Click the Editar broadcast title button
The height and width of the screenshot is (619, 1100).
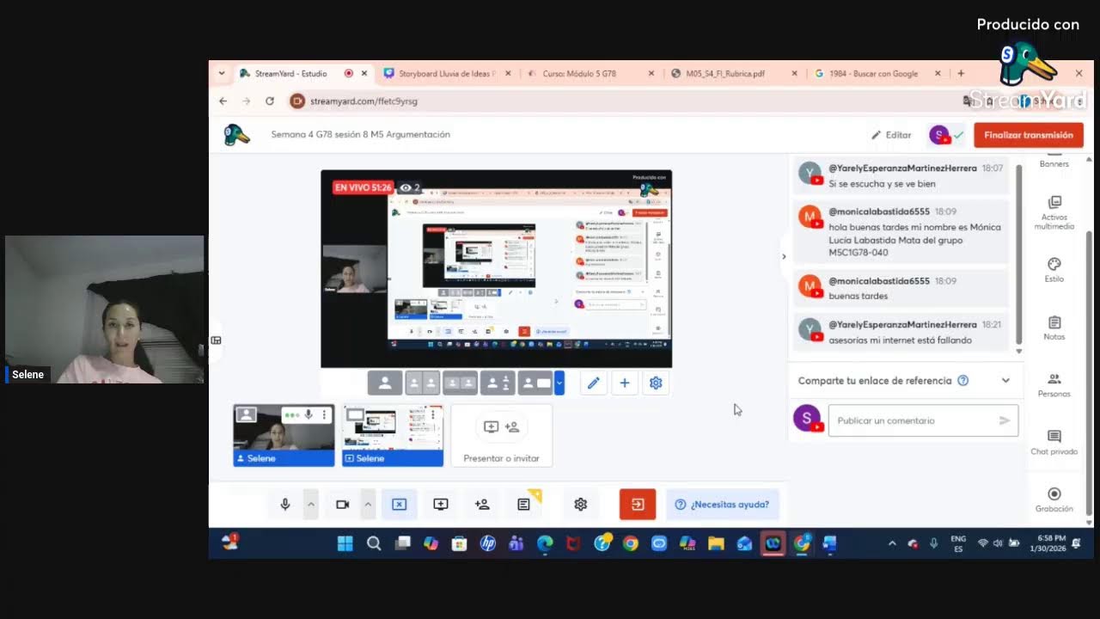click(891, 135)
